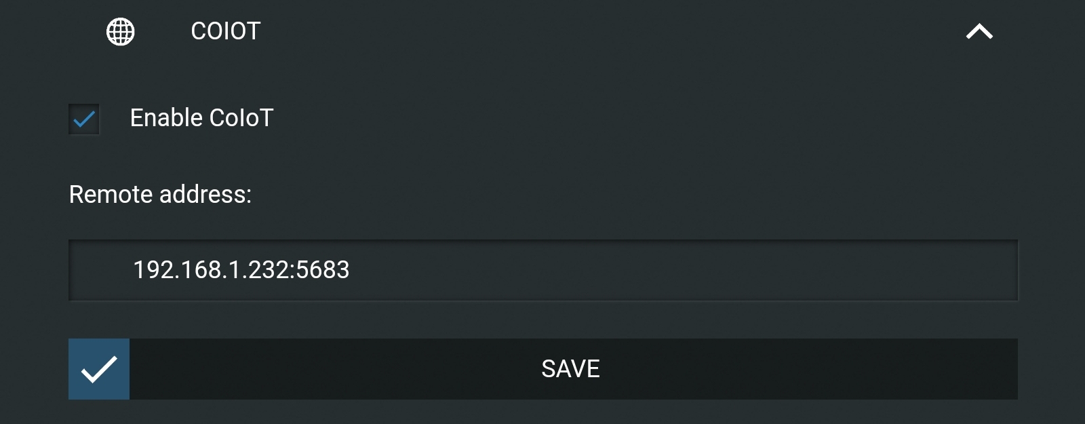Image resolution: width=1085 pixels, height=424 pixels.
Task: Disable the Enable CoIoT checkbox
Action: 83,119
